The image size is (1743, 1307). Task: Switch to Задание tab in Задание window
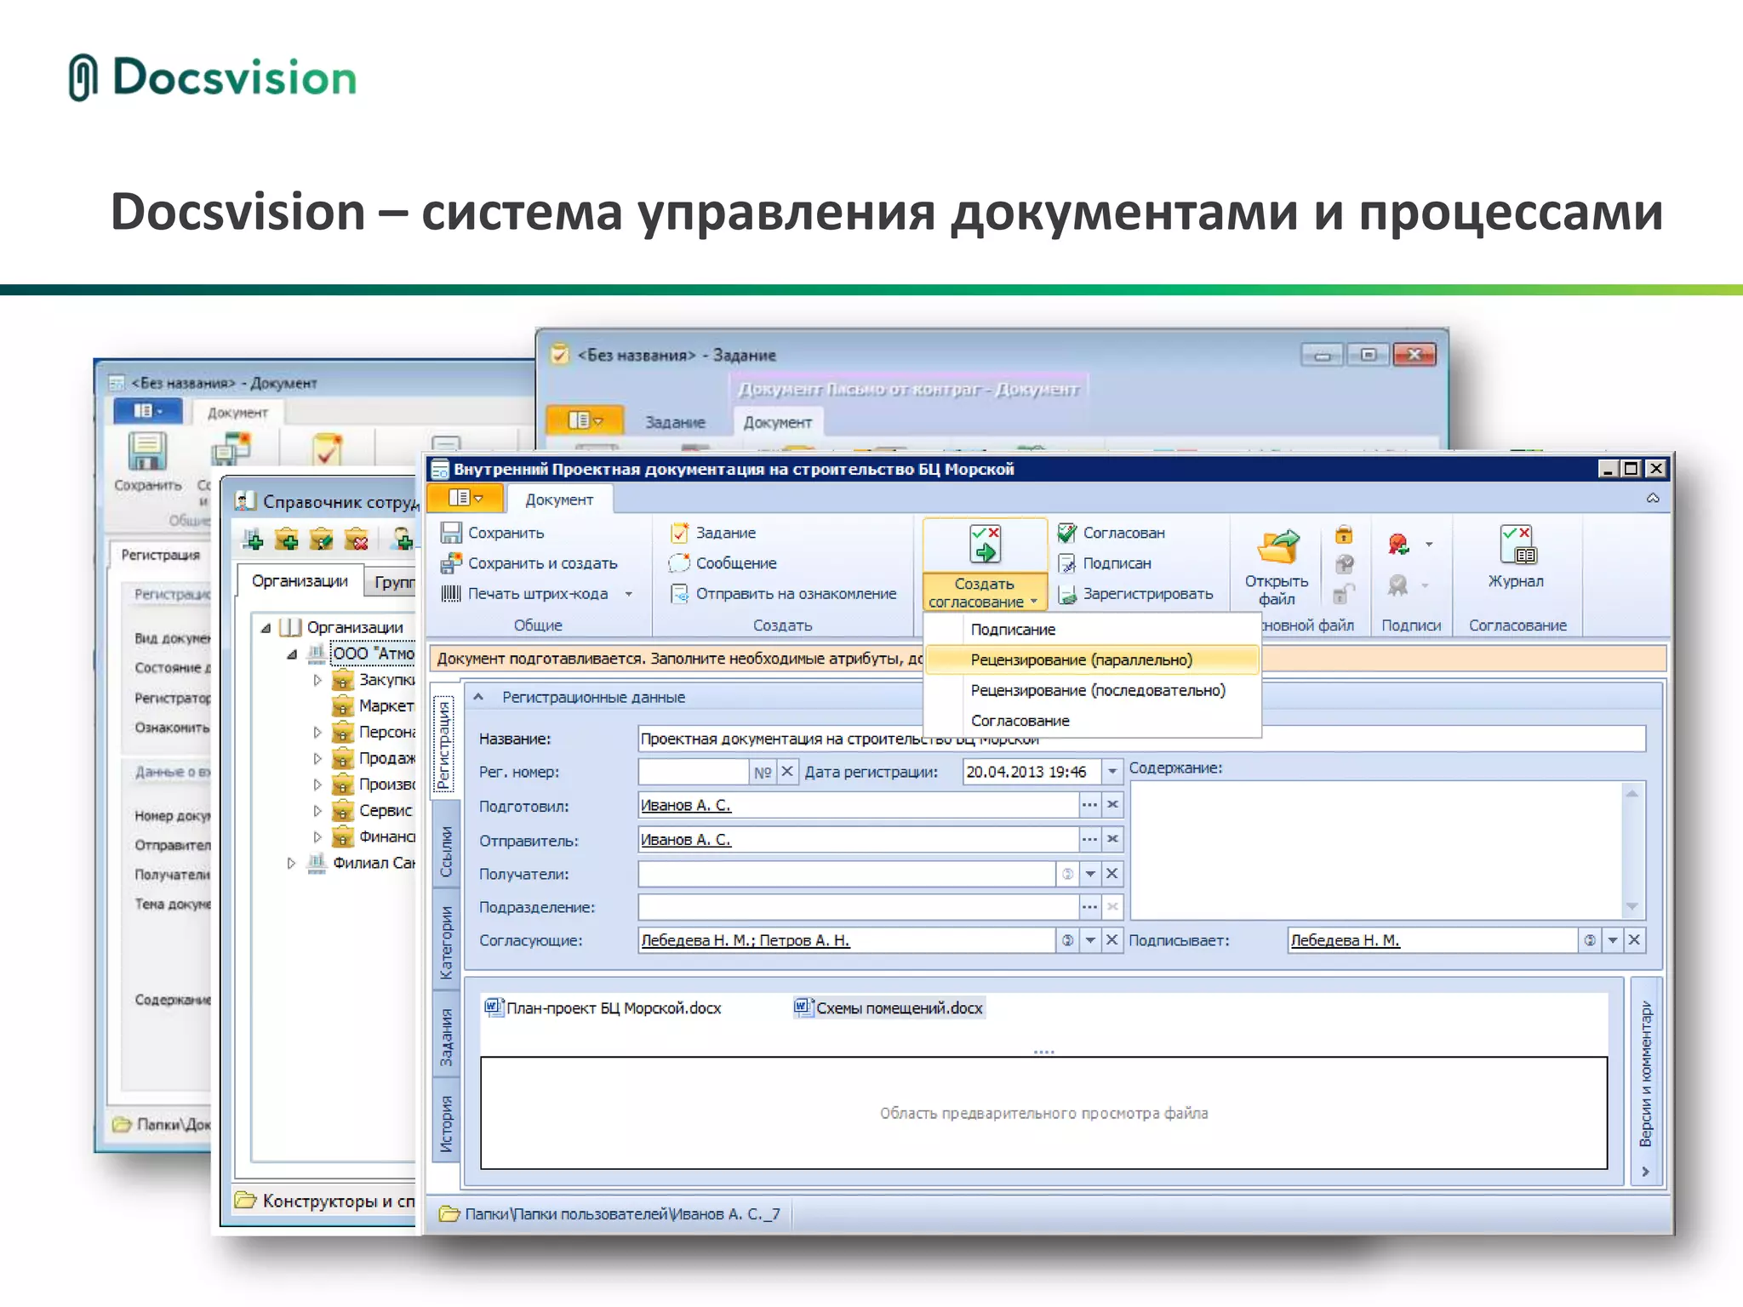pyautogui.click(x=675, y=422)
